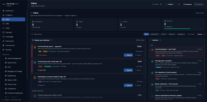Click the Provisioning tag on provisioning order

(x=48, y=66)
